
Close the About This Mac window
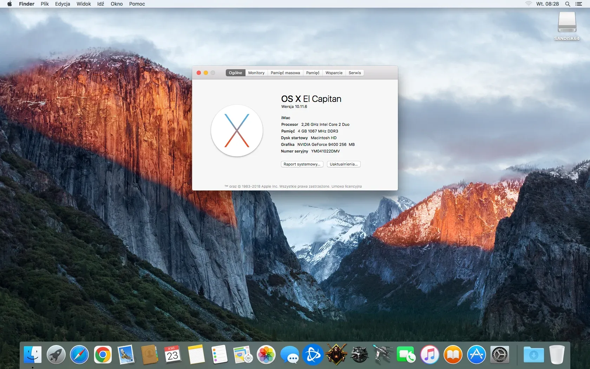click(199, 73)
